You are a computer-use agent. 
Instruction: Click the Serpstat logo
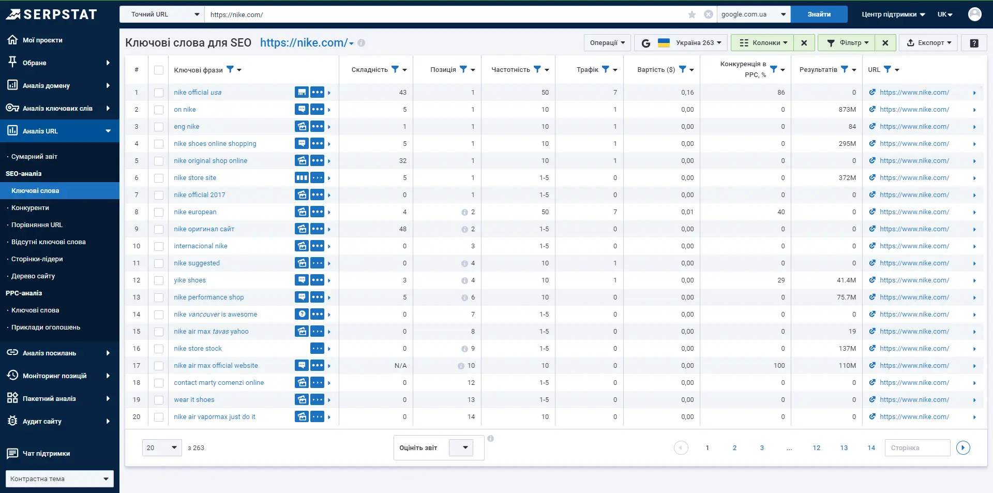pos(51,14)
